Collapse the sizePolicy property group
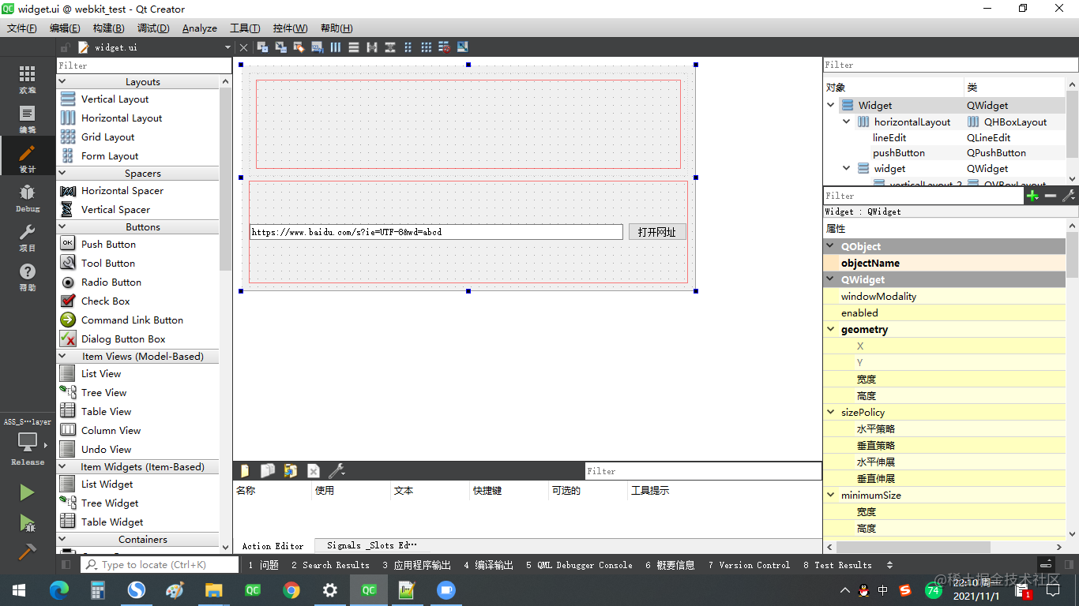Image resolution: width=1079 pixels, height=606 pixels. pos(831,412)
